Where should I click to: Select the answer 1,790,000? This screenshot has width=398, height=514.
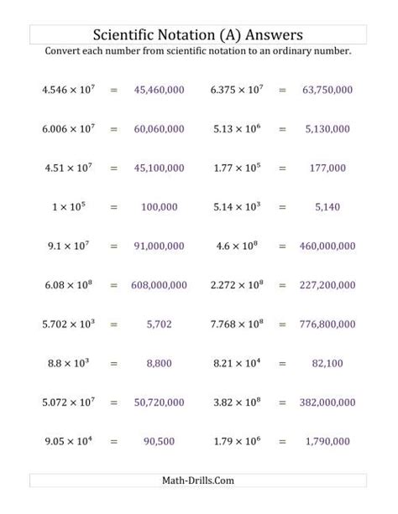pyautogui.click(x=327, y=441)
